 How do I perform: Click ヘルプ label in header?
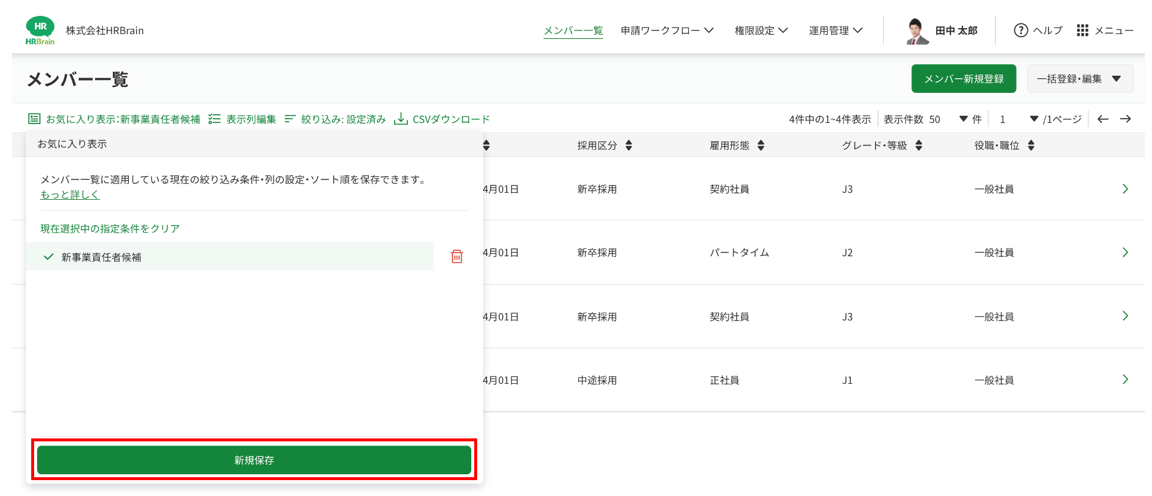click(1048, 31)
